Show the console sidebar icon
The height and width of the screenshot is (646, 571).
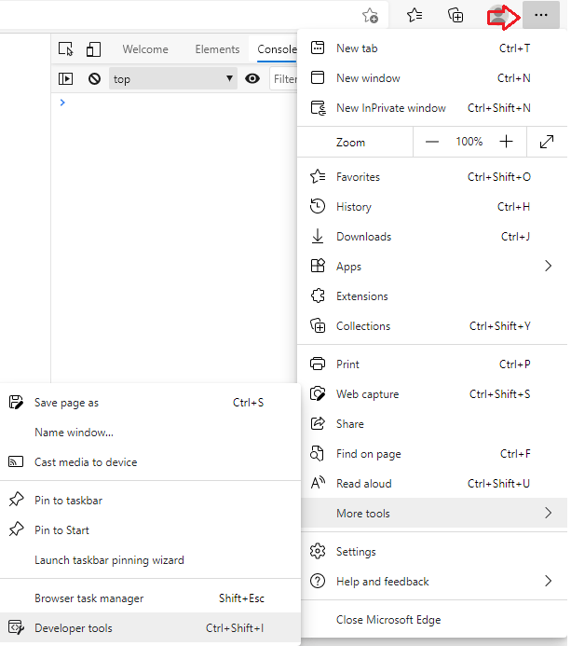[66, 78]
